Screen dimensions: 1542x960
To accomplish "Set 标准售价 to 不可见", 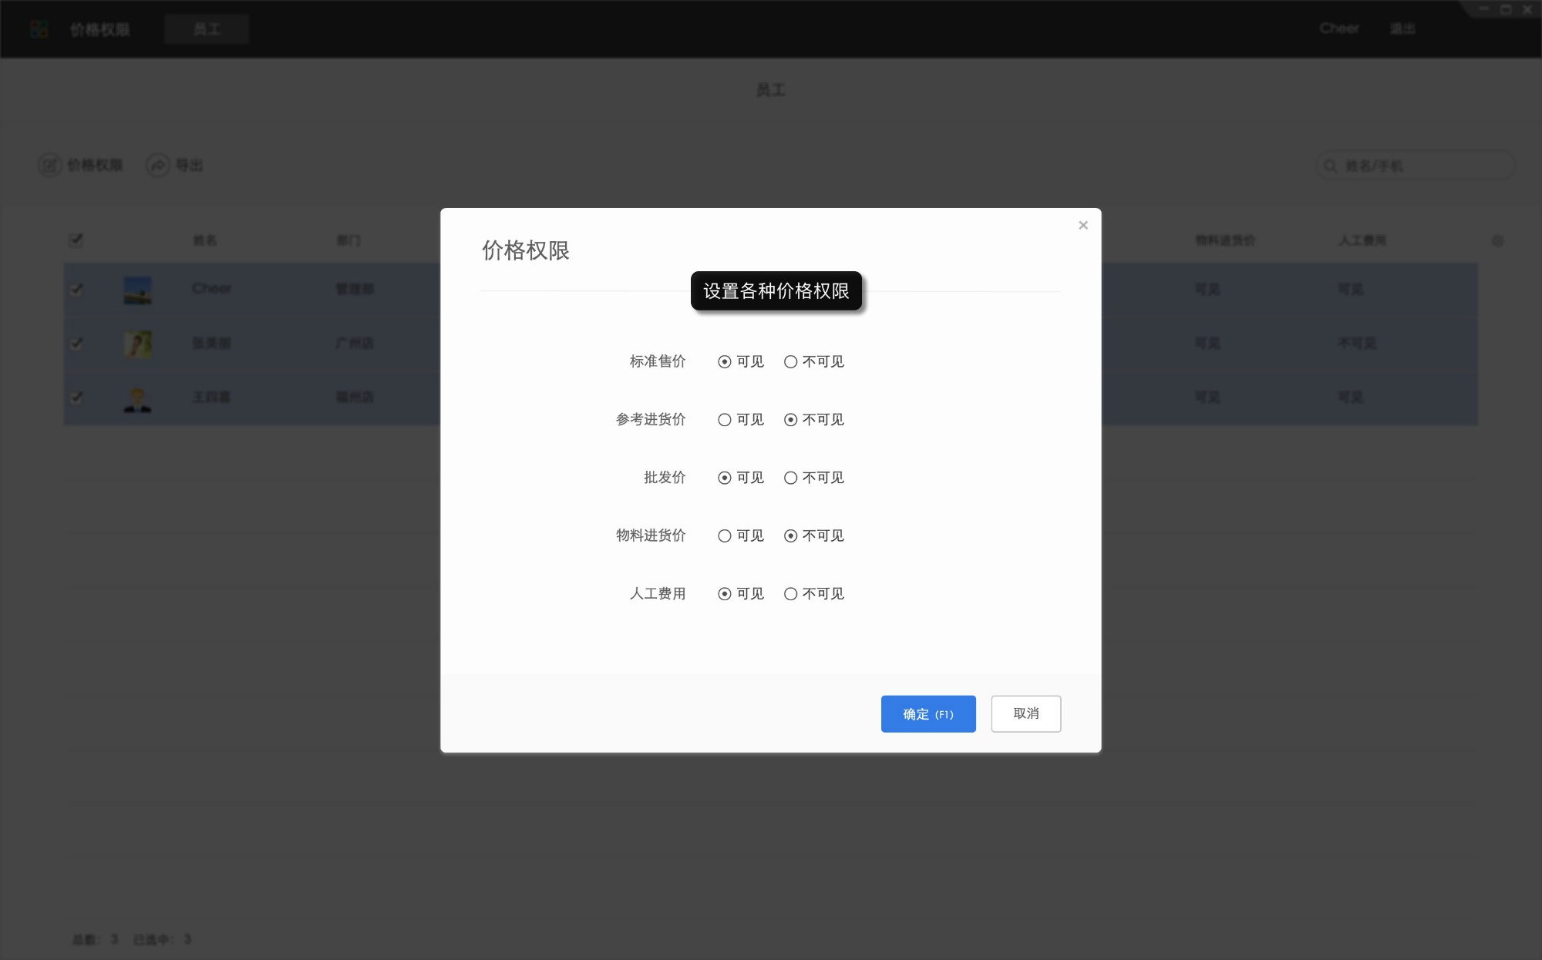I will [790, 361].
